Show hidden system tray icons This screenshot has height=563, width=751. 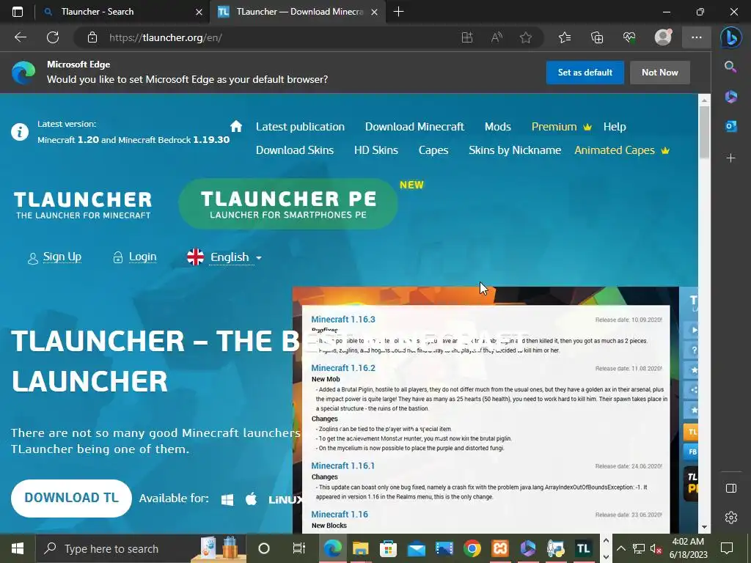point(620,548)
